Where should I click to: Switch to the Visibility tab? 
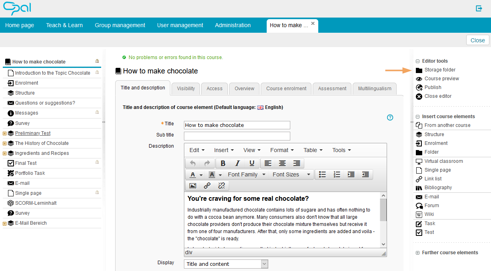pyautogui.click(x=186, y=89)
